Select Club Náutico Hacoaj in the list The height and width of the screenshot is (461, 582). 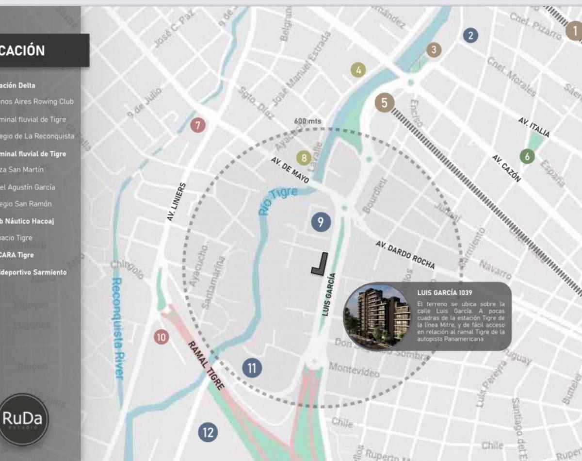[x=27, y=221]
